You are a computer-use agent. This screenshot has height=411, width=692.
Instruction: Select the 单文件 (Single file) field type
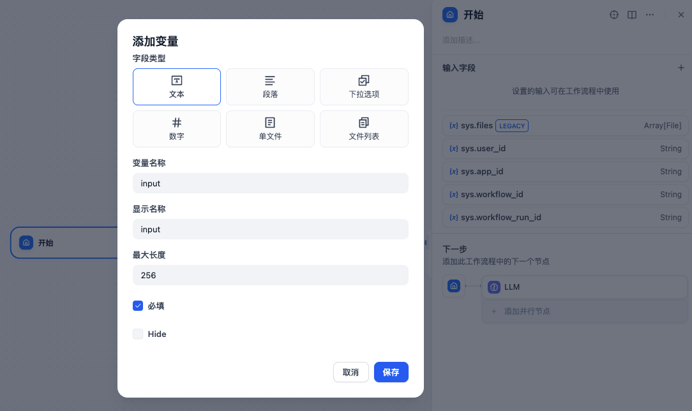pyautogui.click(x=270, y=129)
